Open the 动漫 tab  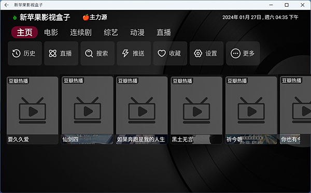click(x=137, y=32)
